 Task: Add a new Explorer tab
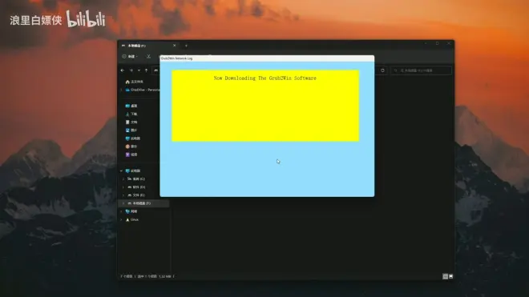186,46
